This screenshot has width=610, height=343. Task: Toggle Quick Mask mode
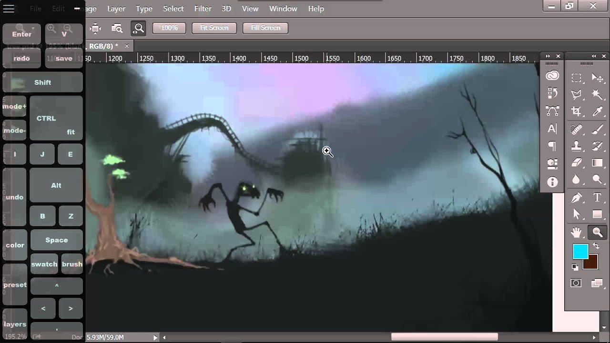[x=576, y=283]
